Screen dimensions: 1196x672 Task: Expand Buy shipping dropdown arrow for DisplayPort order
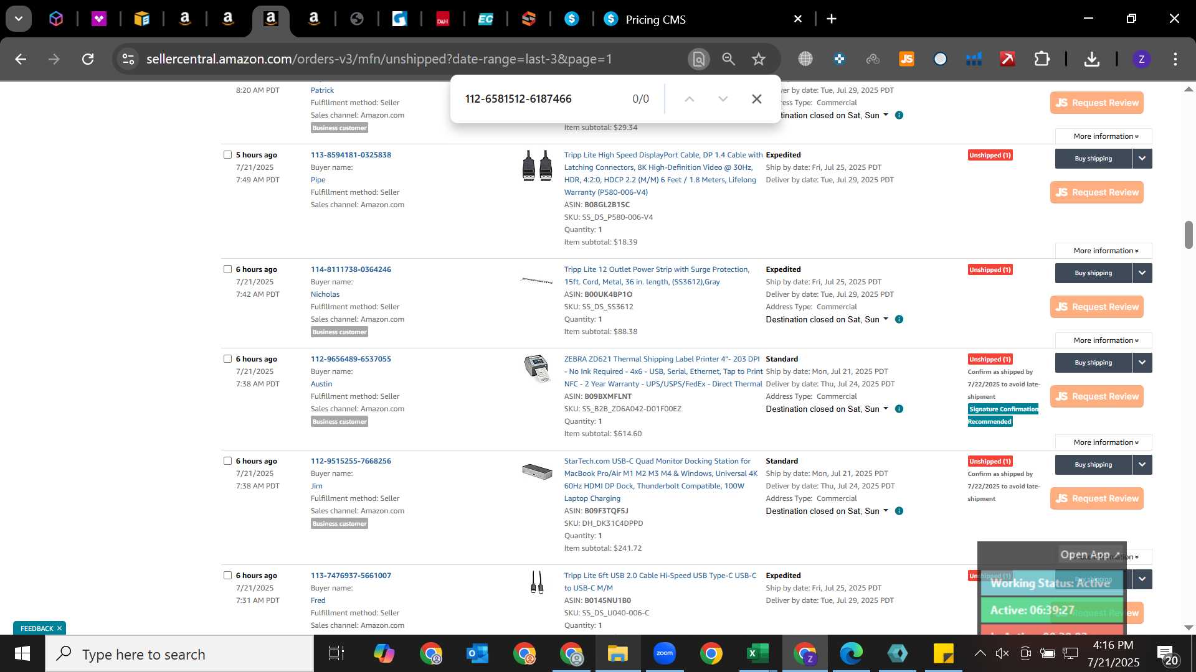[1142, 159]
